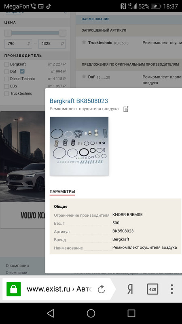Viewport: 182px width, 324px height.
Task: Open the Yandex 'Я' button in the browser bar
Action: click(130, 289)
